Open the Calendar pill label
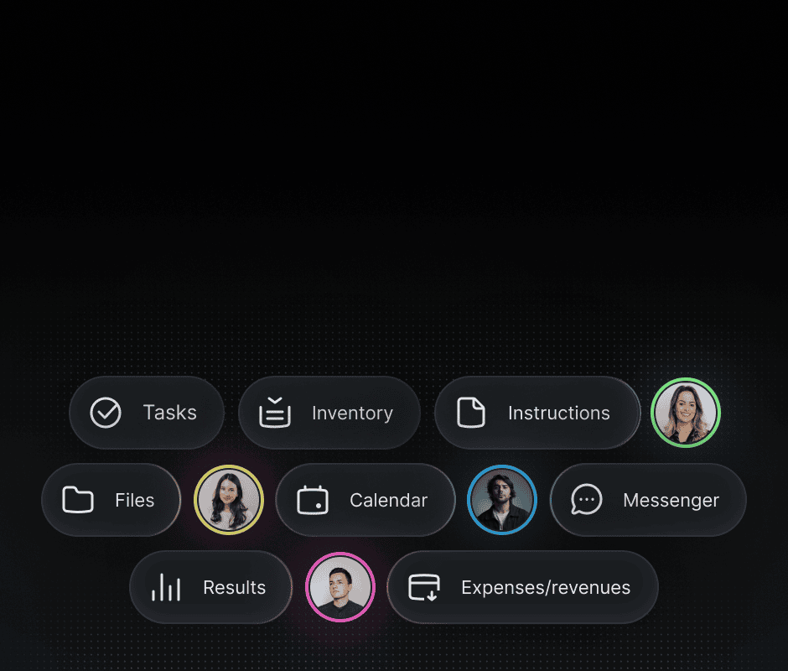 tap(388, 500)
